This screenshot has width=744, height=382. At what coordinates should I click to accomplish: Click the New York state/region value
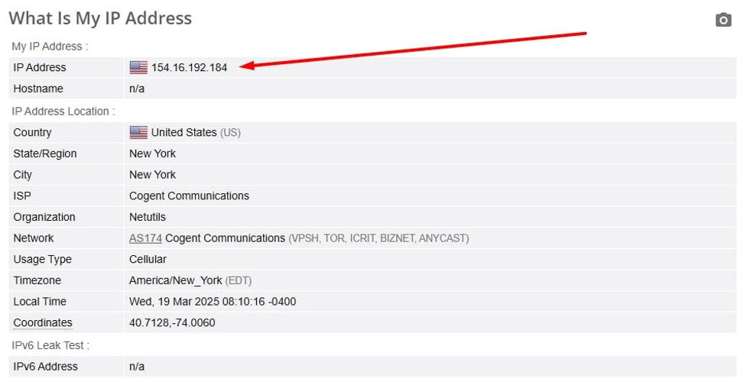pos(152,154)
